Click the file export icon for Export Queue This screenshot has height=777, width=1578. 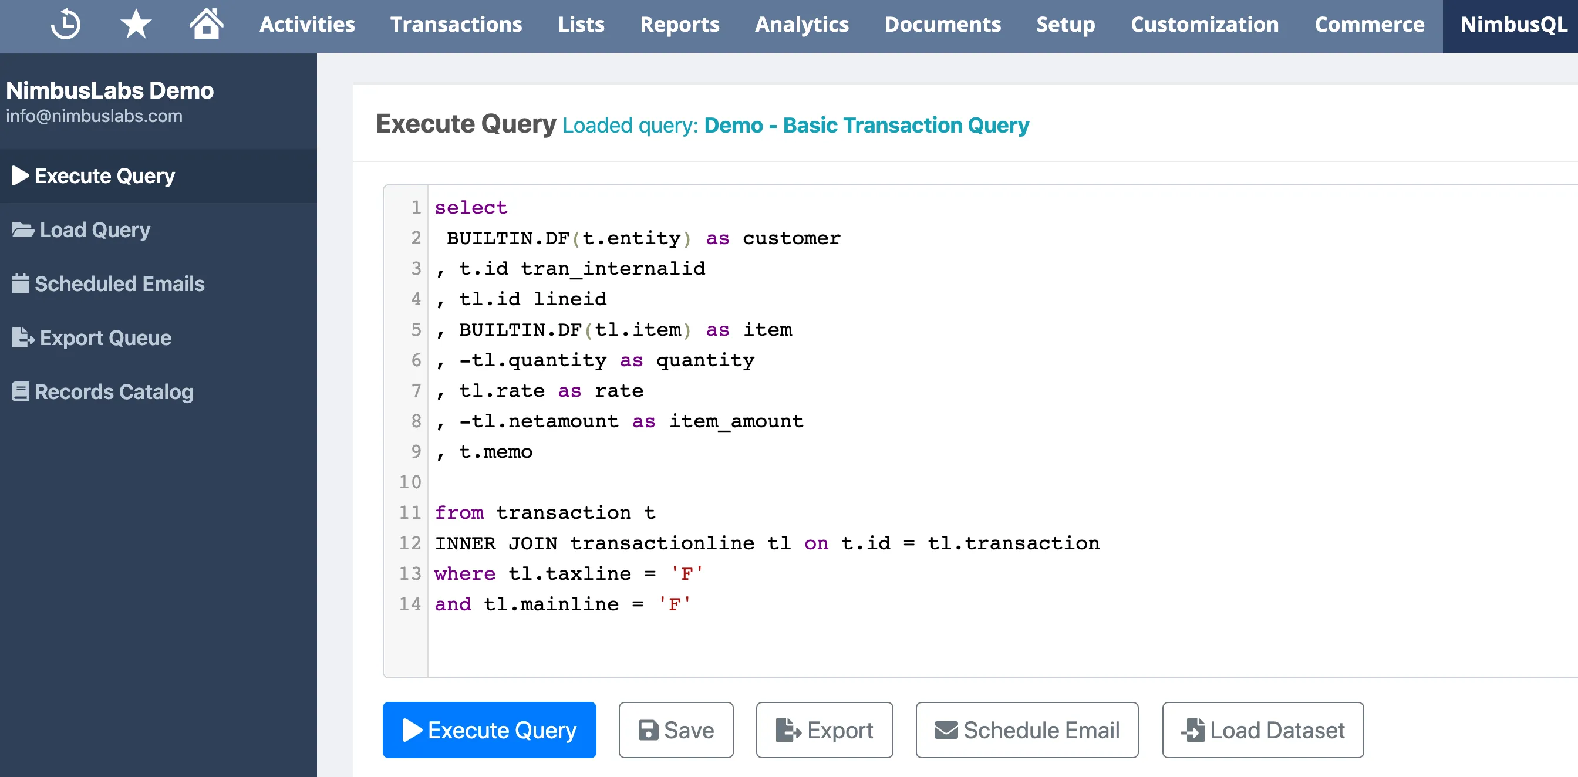pos(23,338)
